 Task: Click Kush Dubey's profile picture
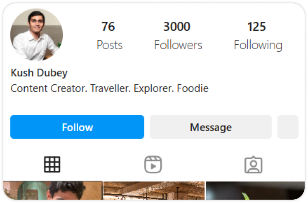36,35
